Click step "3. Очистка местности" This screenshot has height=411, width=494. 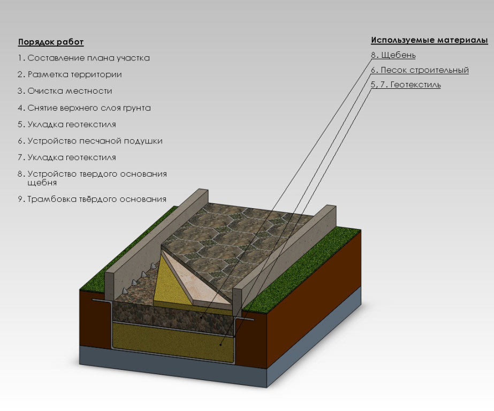(x=65, y=91)
